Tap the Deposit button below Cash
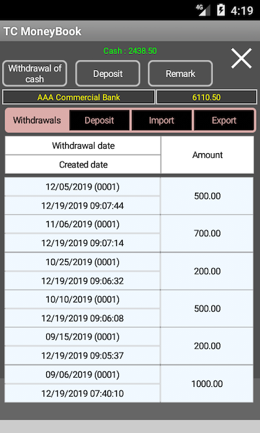260x433 pixels. pos(108,74)
